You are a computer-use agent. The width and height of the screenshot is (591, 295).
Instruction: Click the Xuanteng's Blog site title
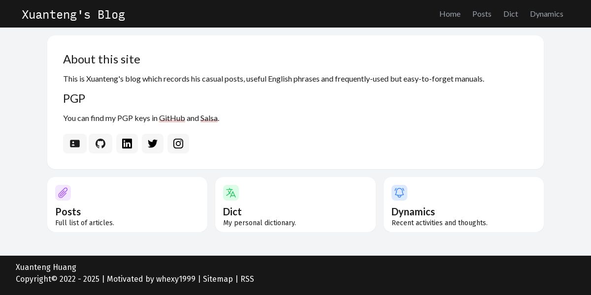73,14
